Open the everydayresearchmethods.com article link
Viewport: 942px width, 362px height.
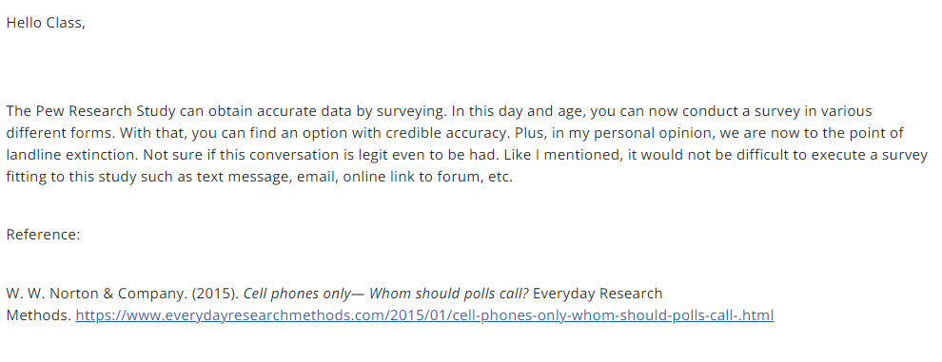pos(424,315)
